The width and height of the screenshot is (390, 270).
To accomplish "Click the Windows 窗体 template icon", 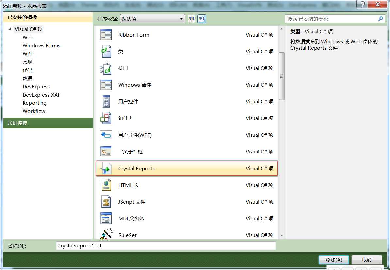I will pyautogui.click(x=106, y=85).
